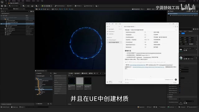Viewport: 199px width, 112px height.
Task: Open the M_EnergyShield_BluePurple material thumbnail
Action: coord(88,81)
